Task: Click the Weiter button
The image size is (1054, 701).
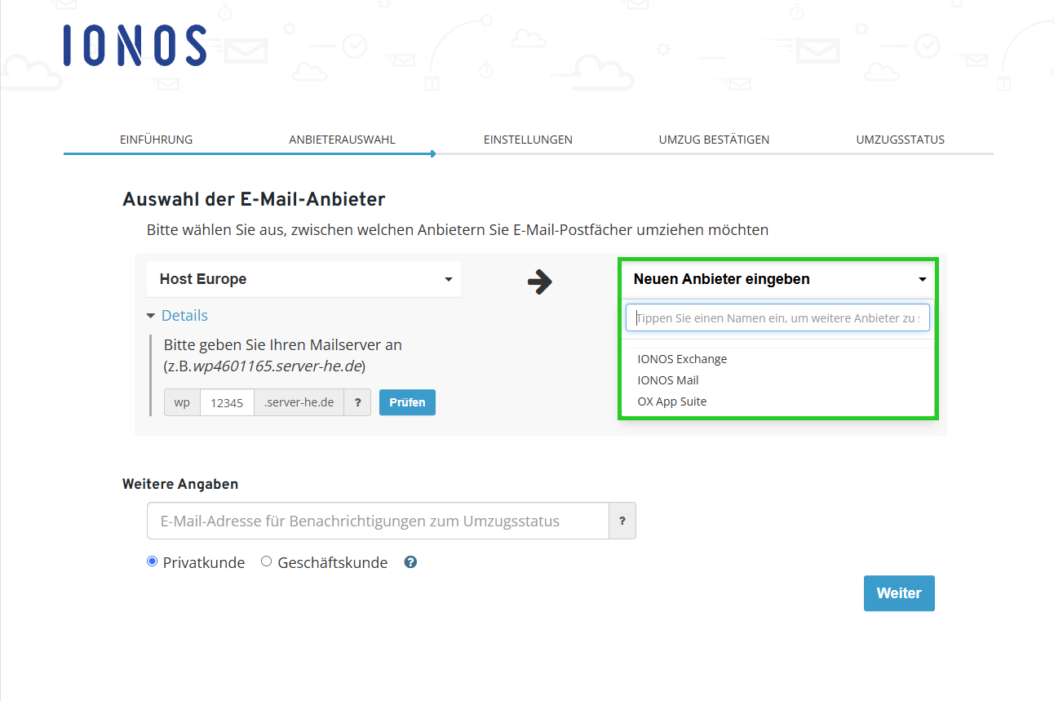Action: [899, 593]
